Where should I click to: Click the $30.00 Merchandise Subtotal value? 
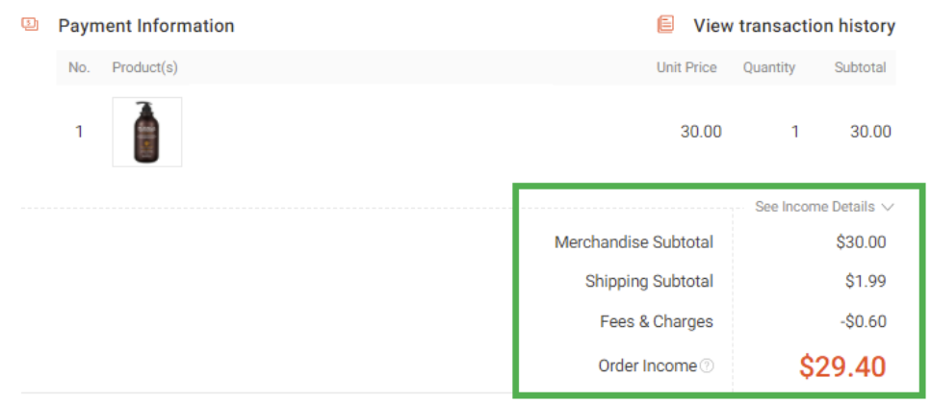point(861,242)
